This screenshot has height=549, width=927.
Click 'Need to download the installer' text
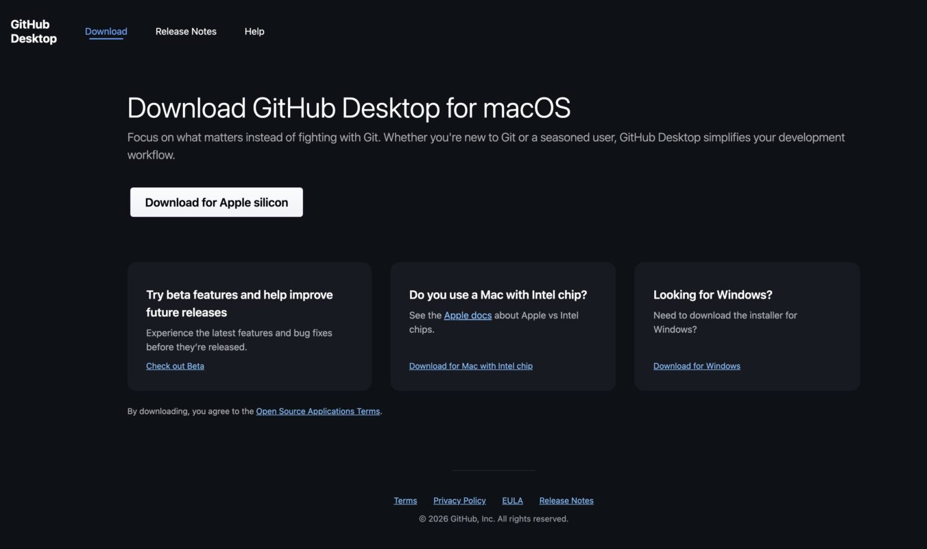click(725, 323)
